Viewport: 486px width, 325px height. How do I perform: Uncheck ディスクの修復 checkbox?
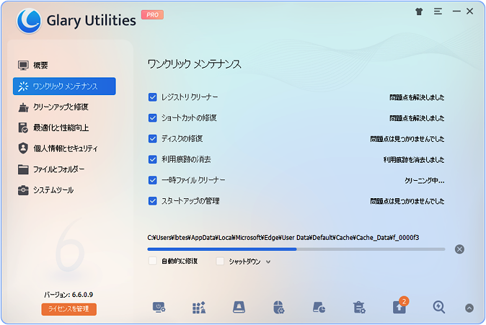152,138
